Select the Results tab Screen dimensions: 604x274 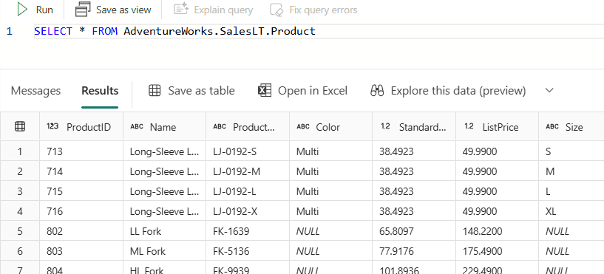(x=100, y=91)
